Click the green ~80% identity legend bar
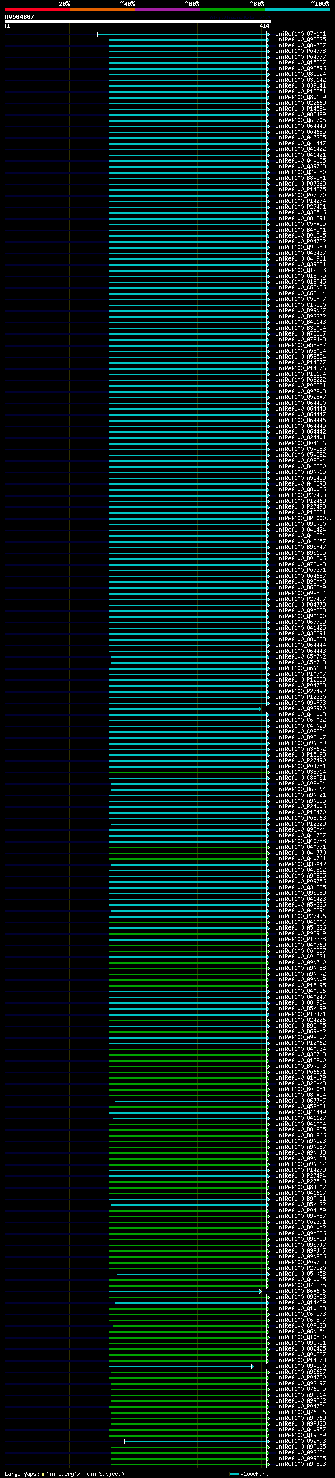Image resolution: width=335 pixels, height=1478 pixels. [232, 9]
